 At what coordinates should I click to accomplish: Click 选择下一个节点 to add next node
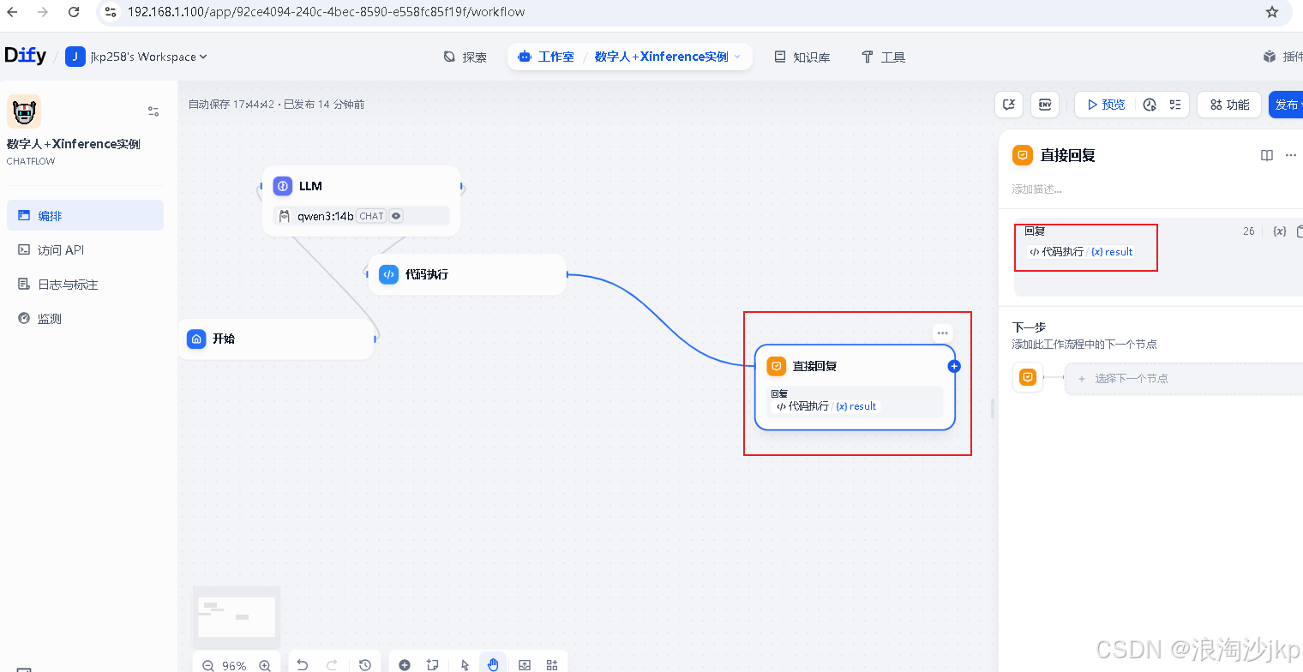point(1184,378)
